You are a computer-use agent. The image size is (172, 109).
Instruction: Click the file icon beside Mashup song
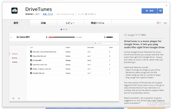(x=31, y=69)
